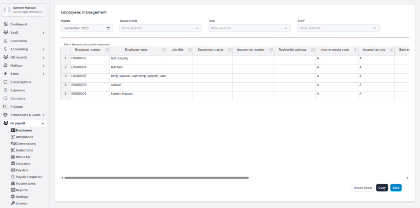The width and height of the screenshot is (420, 208).
Task: Click the Dashboard monitor icon in sidebar
Action: point(6,25)
